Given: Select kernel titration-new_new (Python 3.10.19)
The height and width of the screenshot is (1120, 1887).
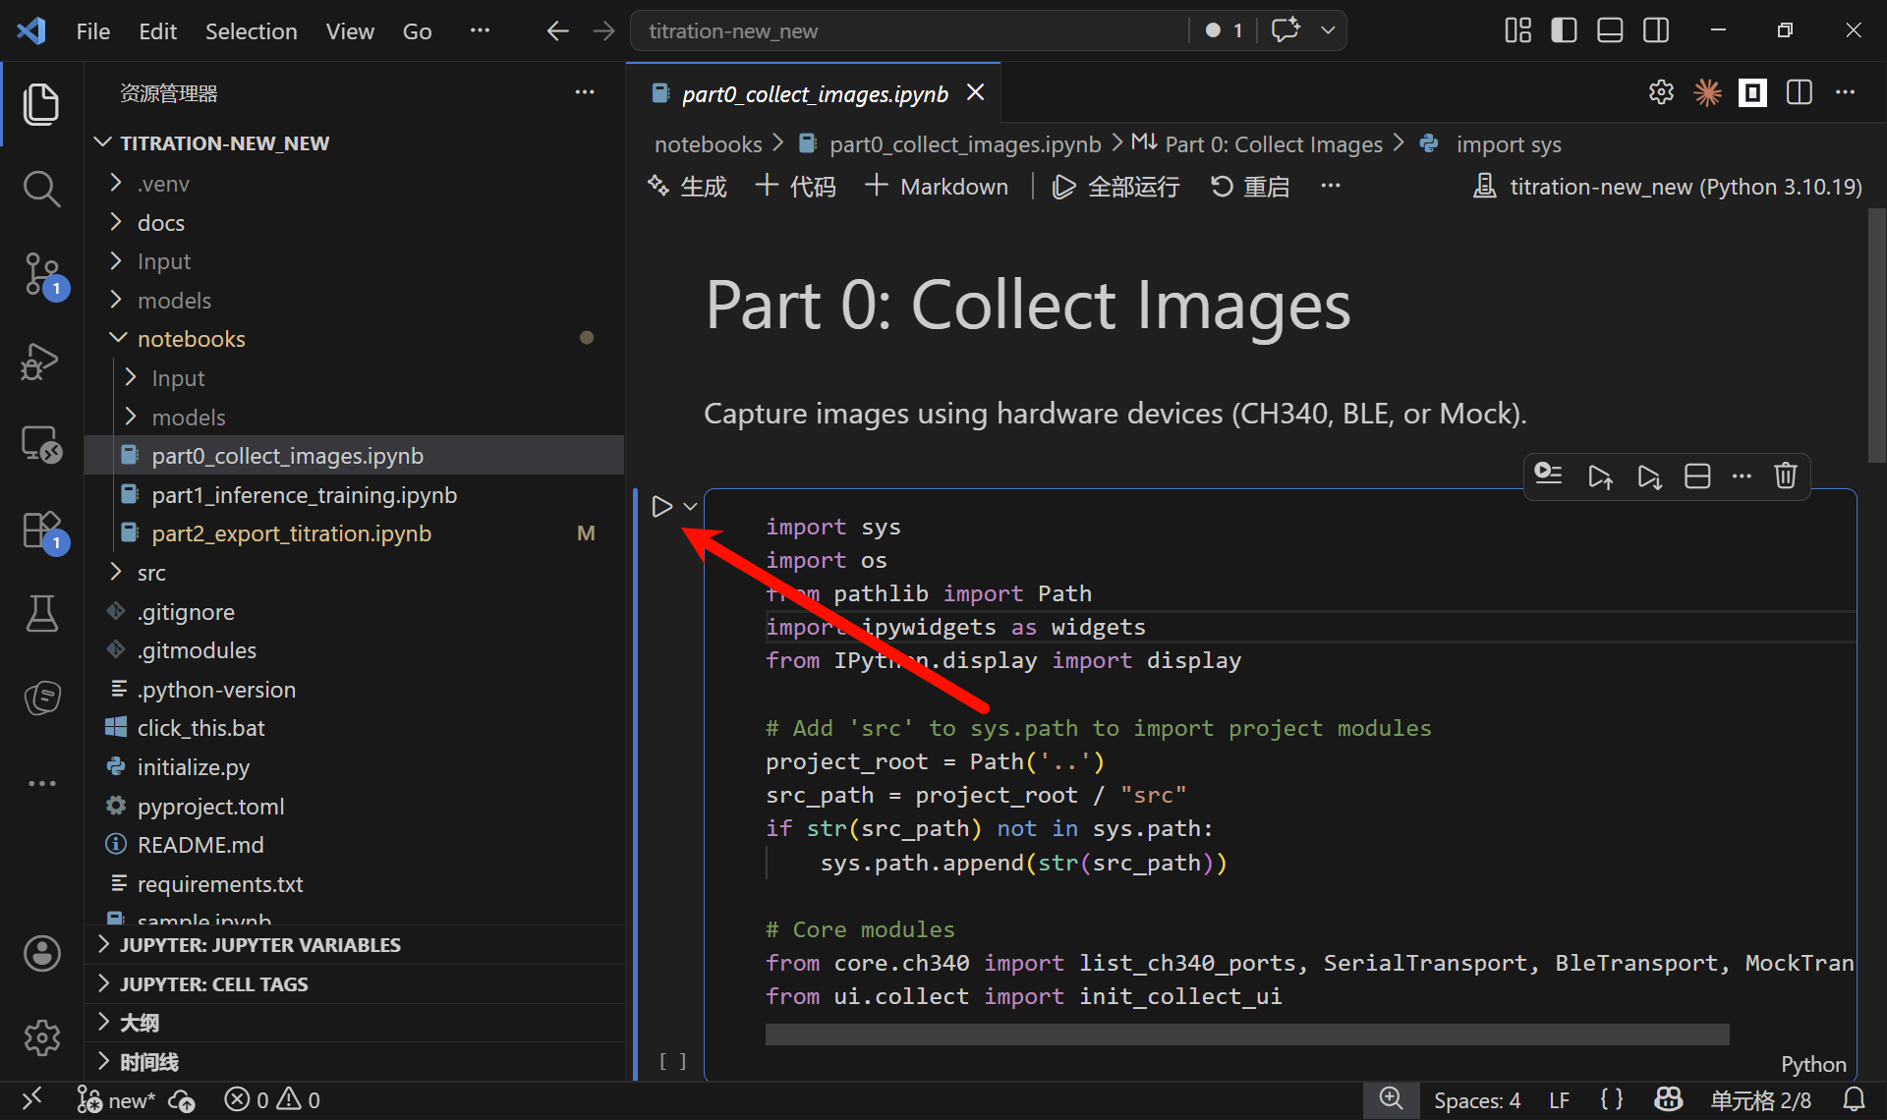Looking at the screenshot, I should coord(1667,187).
